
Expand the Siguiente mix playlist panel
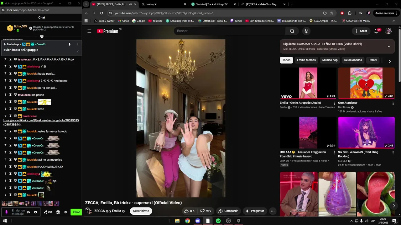pyautogui.click(x=389, y=47)
